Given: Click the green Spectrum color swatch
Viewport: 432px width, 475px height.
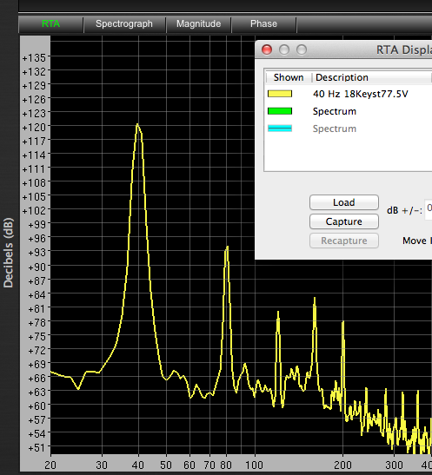Looking at the screenshot, I should point(280,111).
